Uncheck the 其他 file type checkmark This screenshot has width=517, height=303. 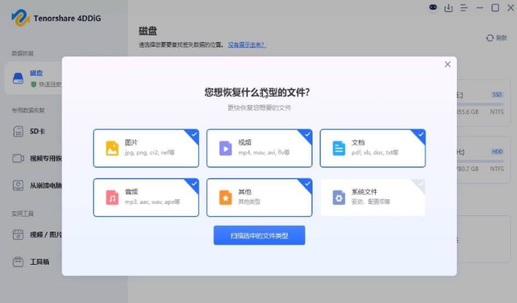pos(307,184)
